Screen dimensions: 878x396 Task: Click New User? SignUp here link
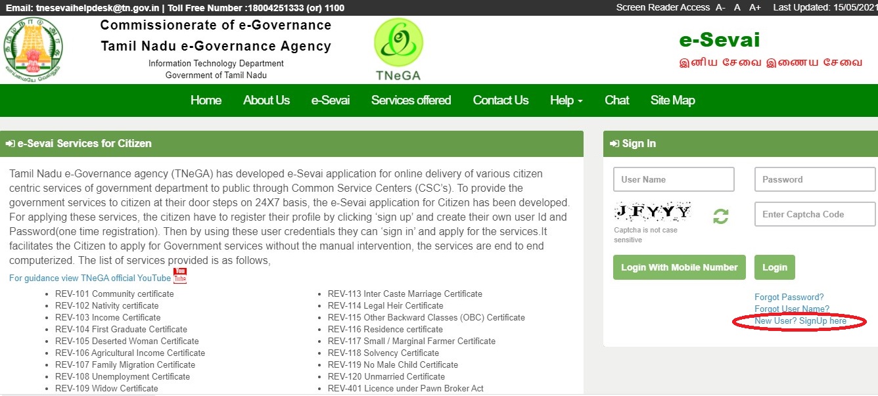click(x=800, y=321)
